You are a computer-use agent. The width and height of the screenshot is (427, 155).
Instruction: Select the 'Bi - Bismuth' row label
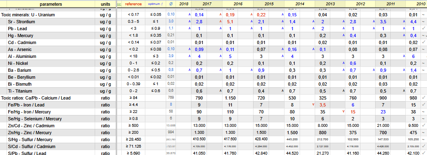pyautogui.click(x=20, y=84)
